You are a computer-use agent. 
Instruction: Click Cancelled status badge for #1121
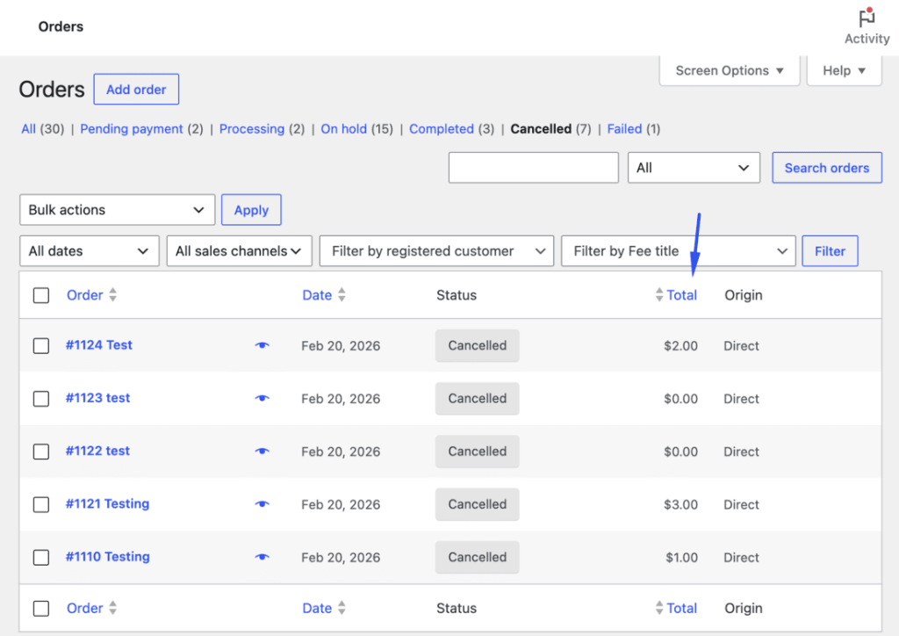point(477,504)
